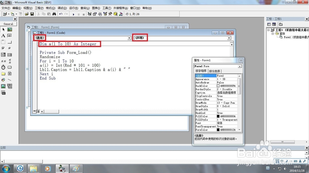Open Internet Explorer from the taskbar
309x173 pixels.
pyautogui.click(x=20, y=168)
